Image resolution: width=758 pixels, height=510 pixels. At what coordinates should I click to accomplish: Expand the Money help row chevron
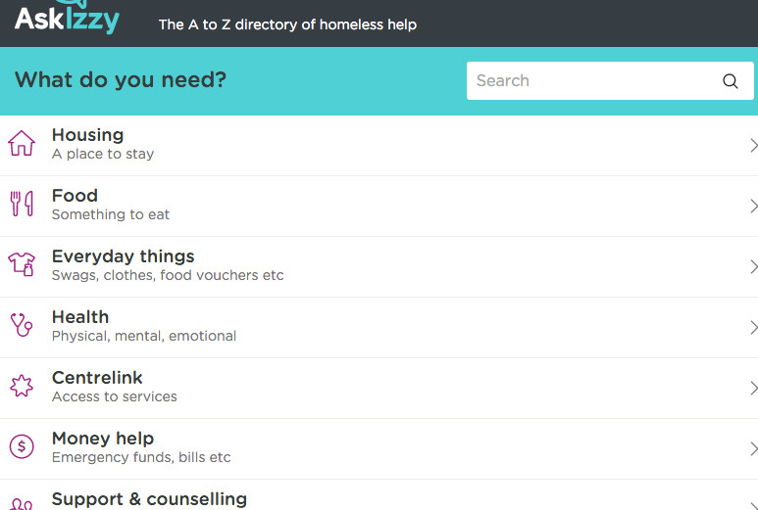tap(754, 449)
